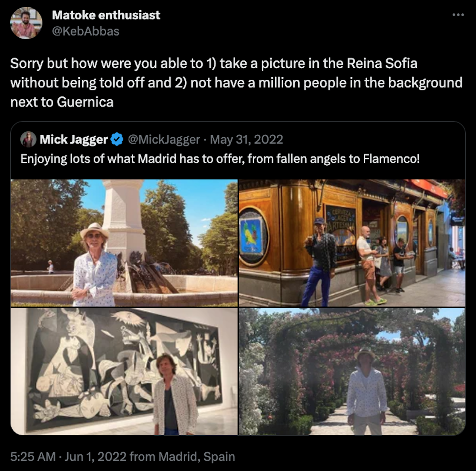Open the Guernica painting photo
Image resolution: width=476 pixels, height=471 pixels.
tap(124, 371)
